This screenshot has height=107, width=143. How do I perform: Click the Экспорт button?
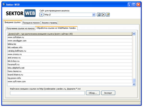pos(108,93)
